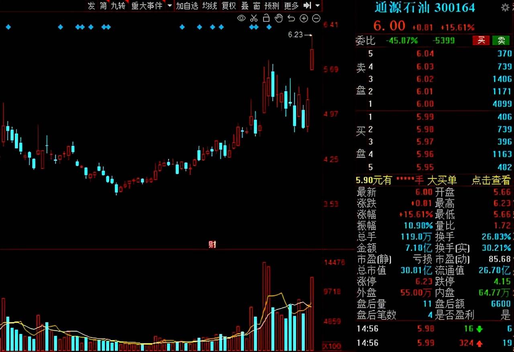Zoom out with the minus icon
Image resolution: width=514 pixels, height=352 pixels.
(316, 18)
